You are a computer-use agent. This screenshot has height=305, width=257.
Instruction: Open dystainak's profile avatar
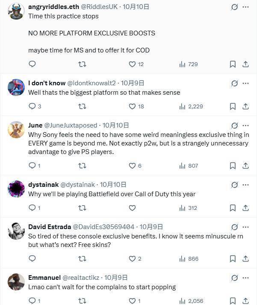point(16,189)
